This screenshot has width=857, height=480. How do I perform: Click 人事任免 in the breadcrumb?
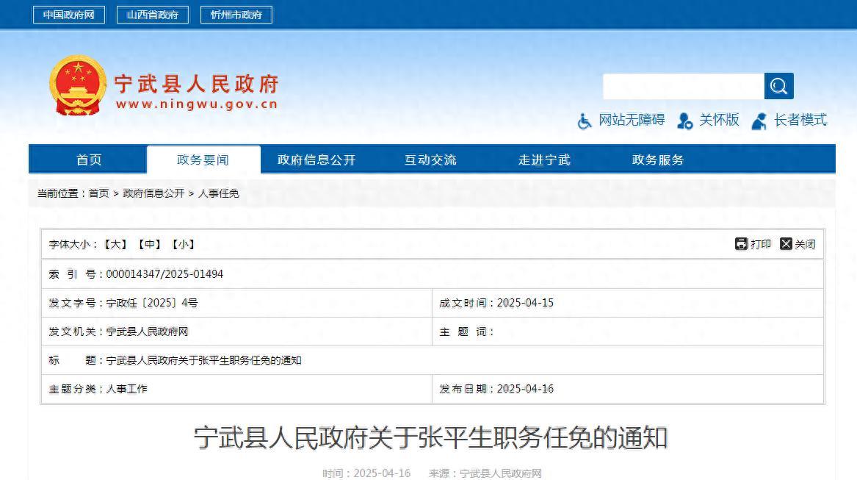pyautogui.click(x=218, y=193)
